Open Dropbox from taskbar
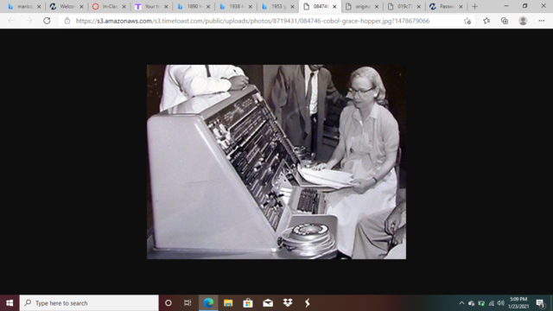The image size is (553, 311). click(x=288, y=303)
